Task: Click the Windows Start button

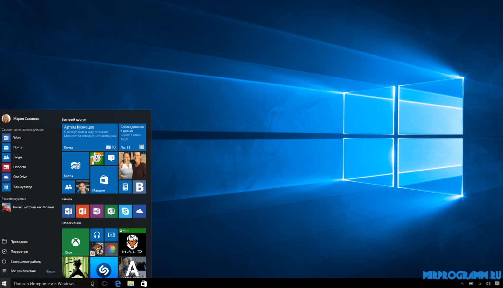Action: (4, 283)
